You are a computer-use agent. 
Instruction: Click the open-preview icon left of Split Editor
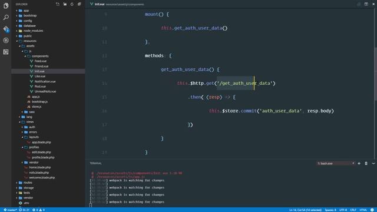[359, 4]
